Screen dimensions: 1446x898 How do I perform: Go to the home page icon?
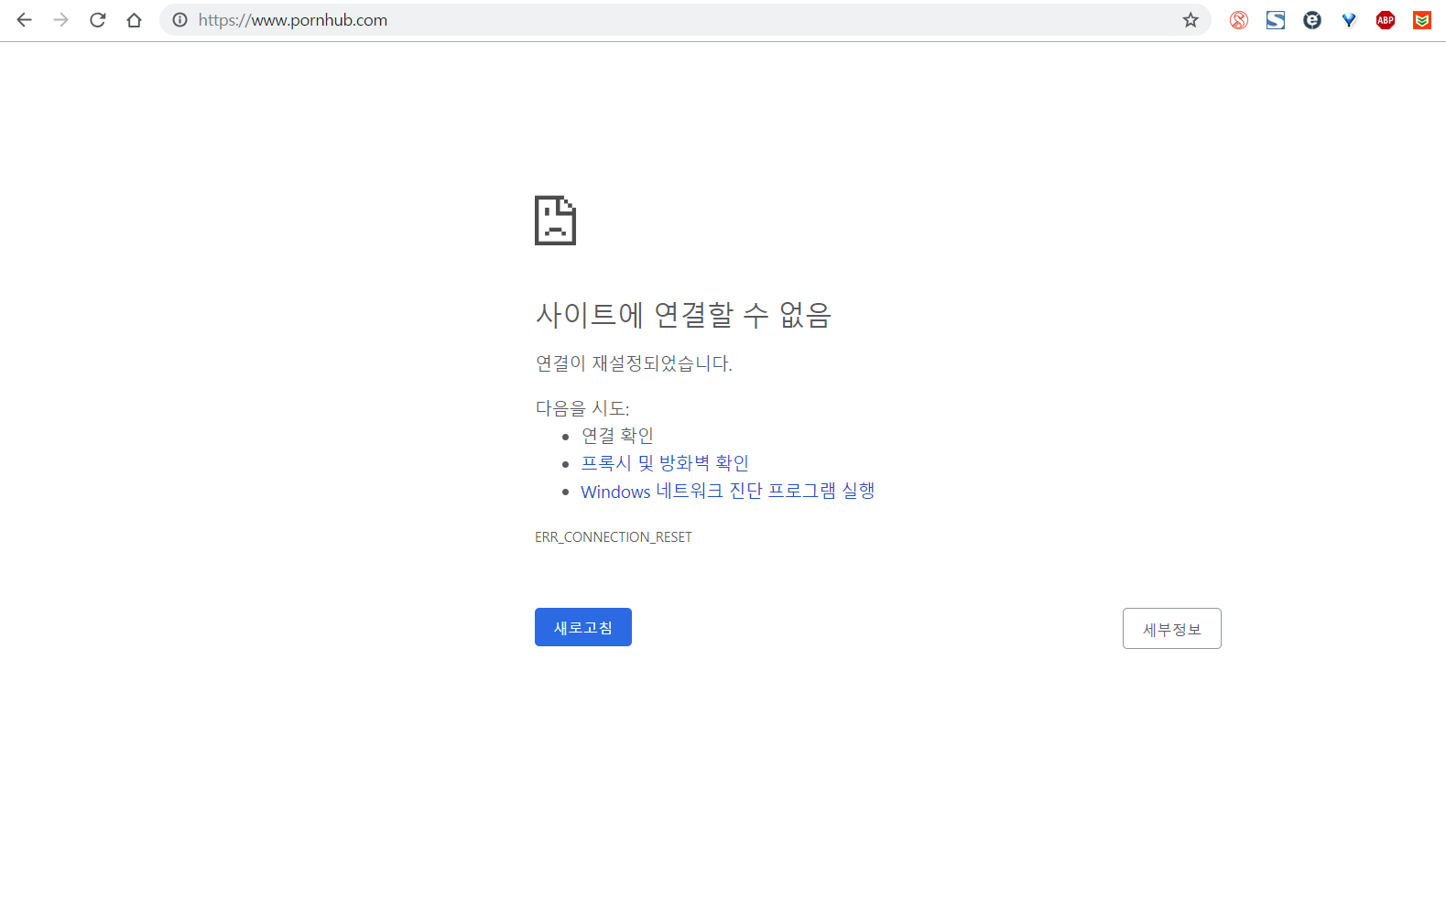pos(135,20)
